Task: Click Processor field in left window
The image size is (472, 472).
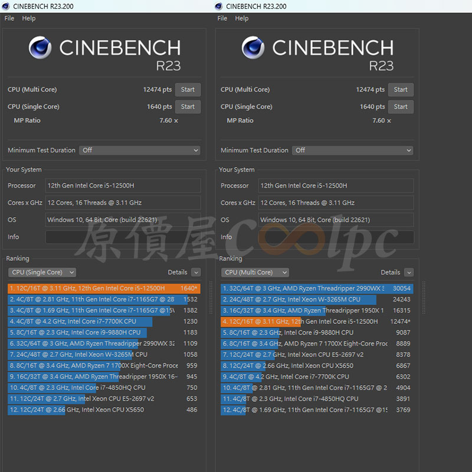Action: (x=123, y=185)
